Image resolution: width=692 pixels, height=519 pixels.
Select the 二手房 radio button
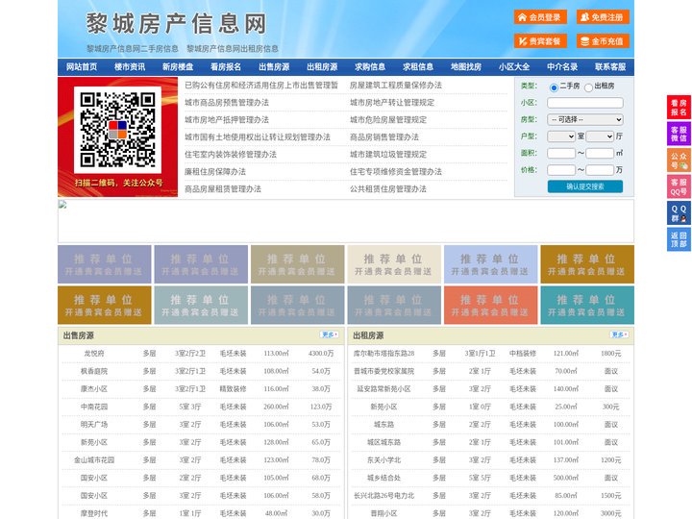(x=554, y=87)
